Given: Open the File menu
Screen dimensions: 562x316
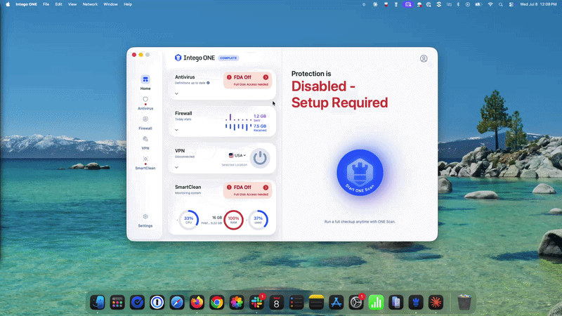Looking at the screenshot, I should [x=46, y=4].
